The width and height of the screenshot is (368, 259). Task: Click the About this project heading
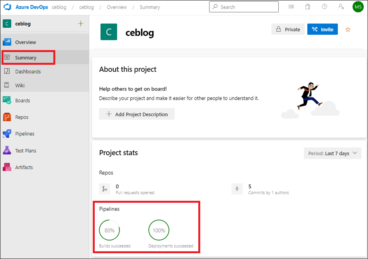pyautogui.click(x=128, y=69)
